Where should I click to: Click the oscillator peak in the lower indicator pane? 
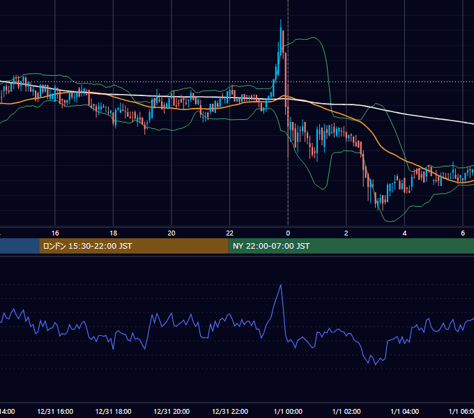tap(281, 285)
